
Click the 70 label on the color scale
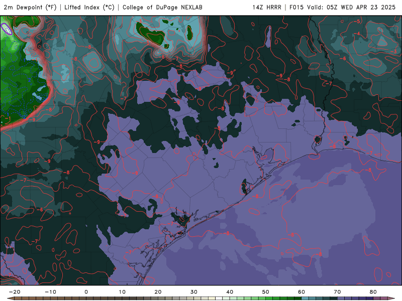[x=337, y=292]
